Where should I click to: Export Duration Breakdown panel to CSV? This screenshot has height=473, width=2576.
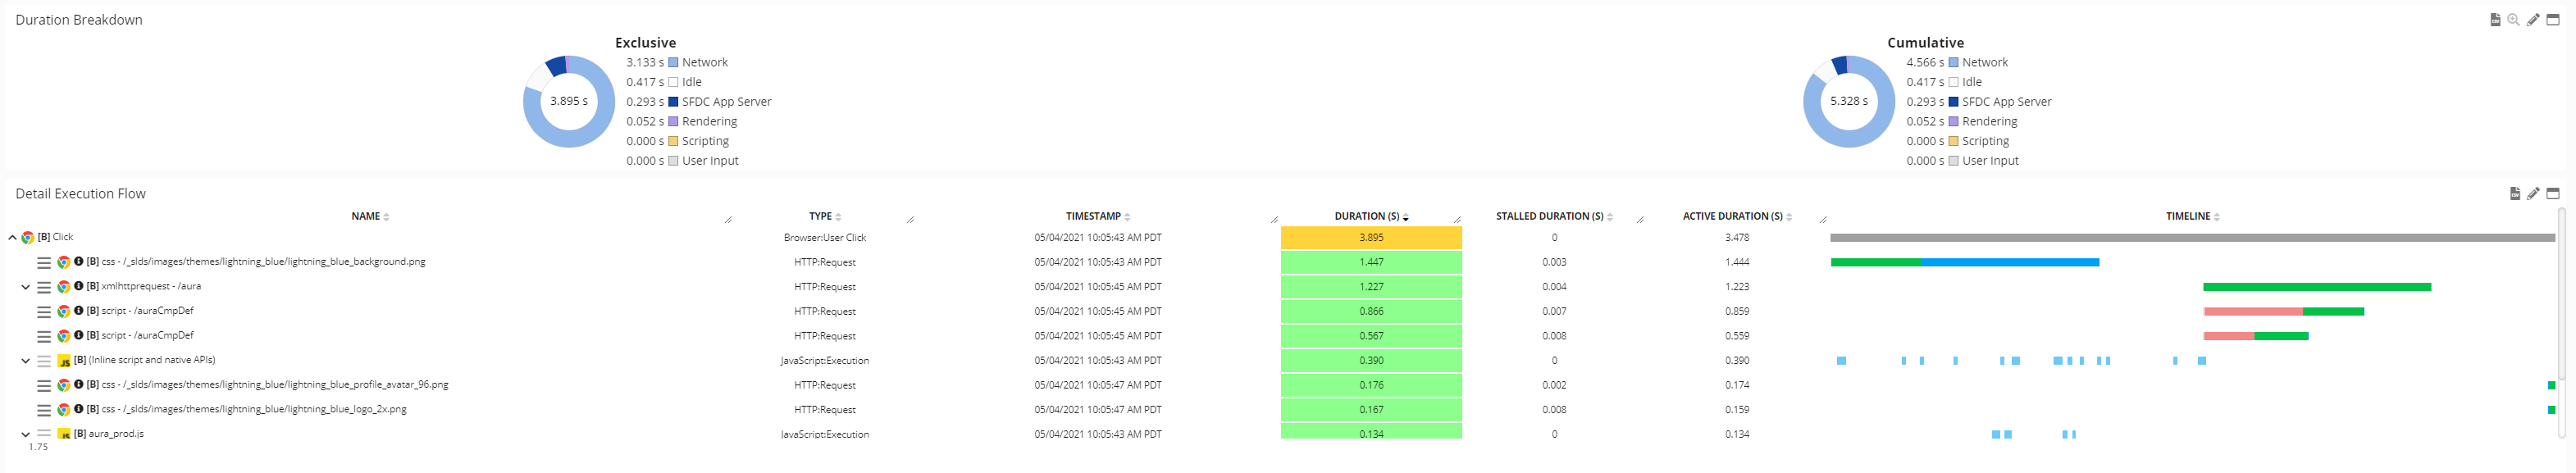(2494, 20)
